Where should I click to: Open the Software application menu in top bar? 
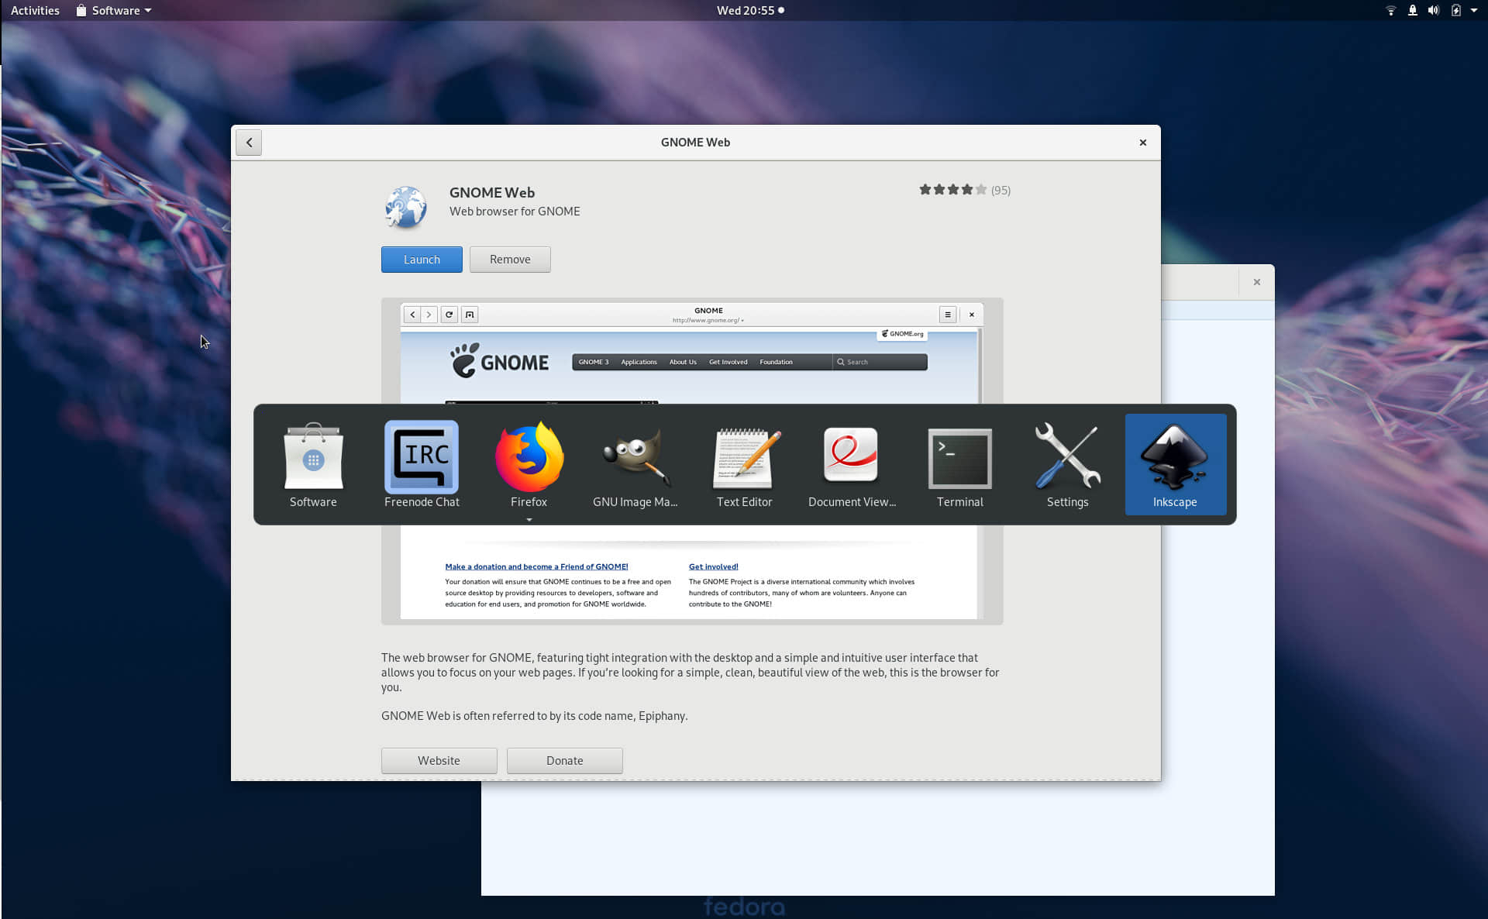pos(114,10)
